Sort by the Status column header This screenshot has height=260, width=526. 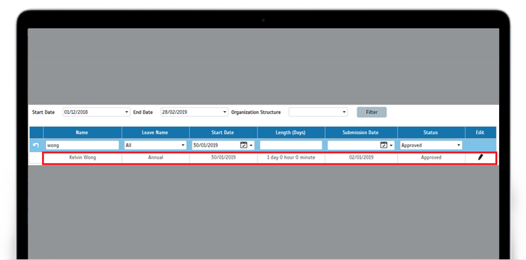[x=431, y=132]
